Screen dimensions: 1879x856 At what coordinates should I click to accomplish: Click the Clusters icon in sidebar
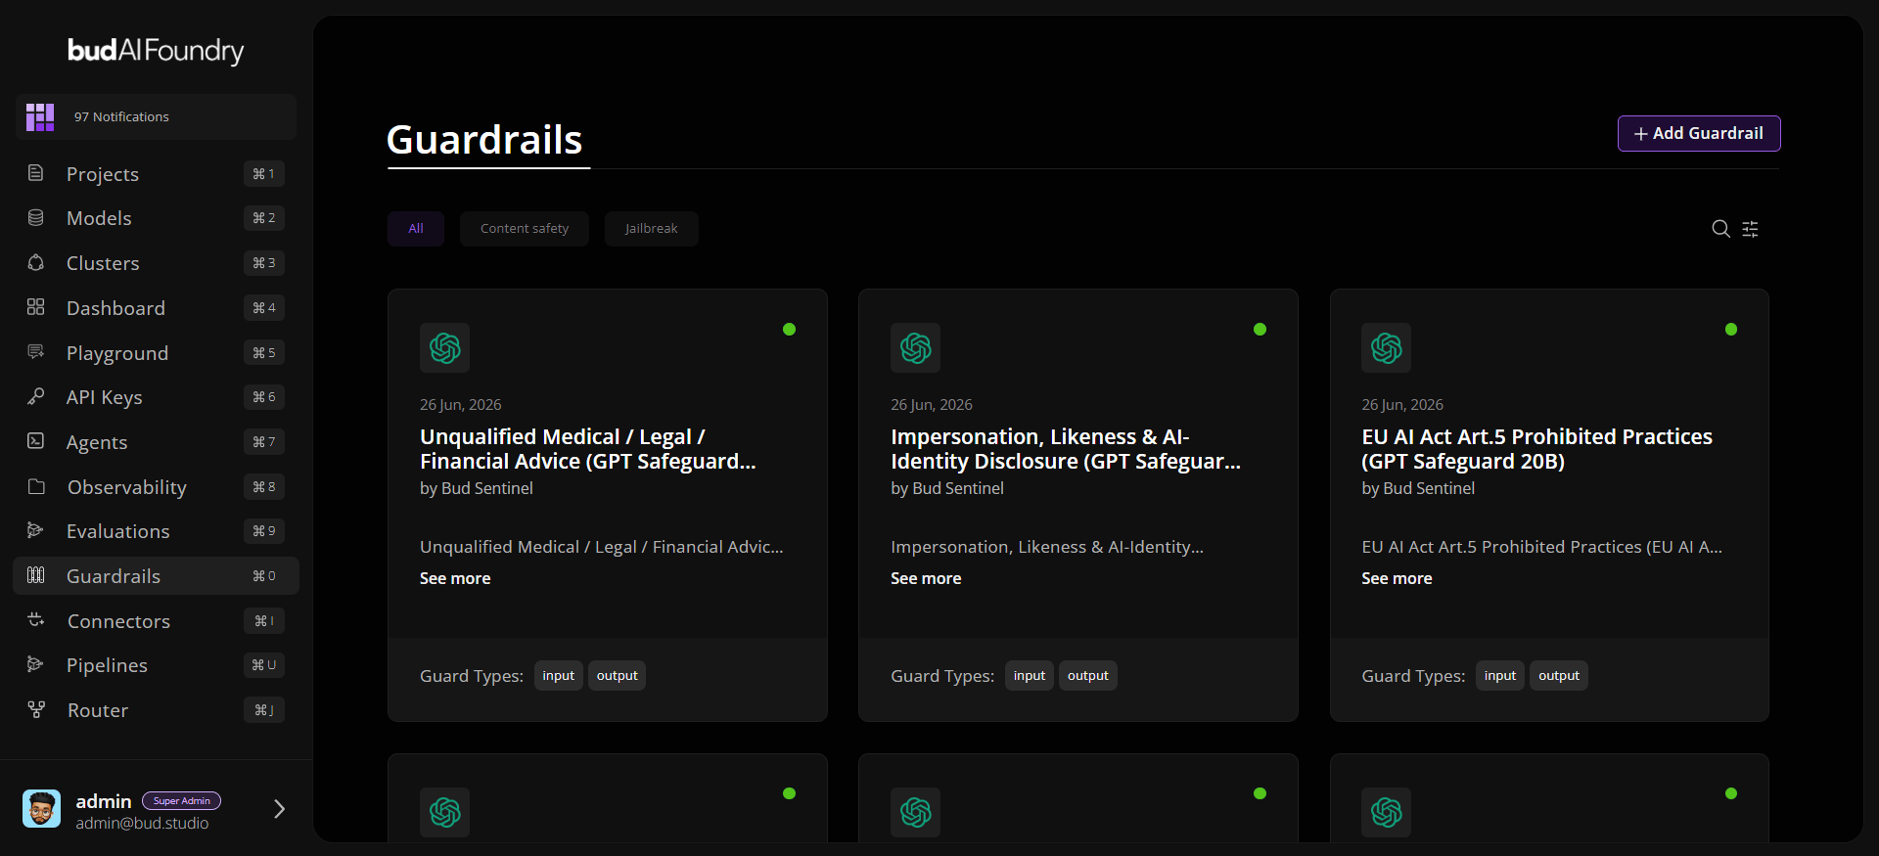click(36, 262)
